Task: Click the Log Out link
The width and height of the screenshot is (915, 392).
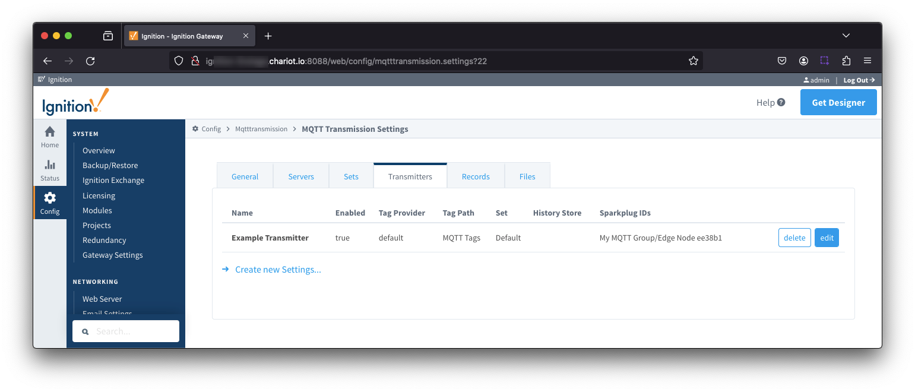Action: [x=859, y=80]
